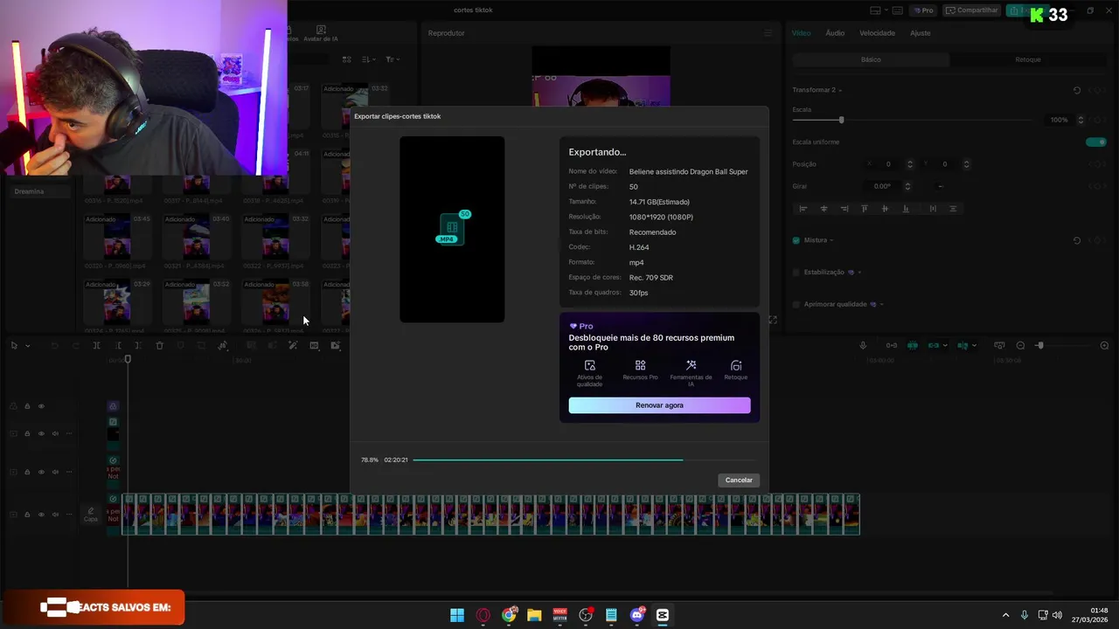Click the align vertical center icon

[885, 209]
